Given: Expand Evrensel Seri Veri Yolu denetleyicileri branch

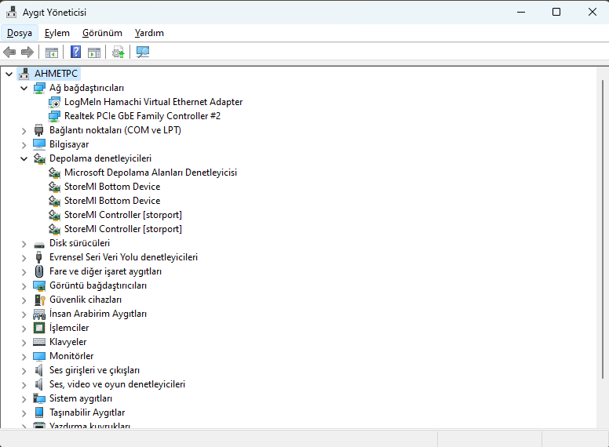Looking at the screenshot, I should [24, 258].
